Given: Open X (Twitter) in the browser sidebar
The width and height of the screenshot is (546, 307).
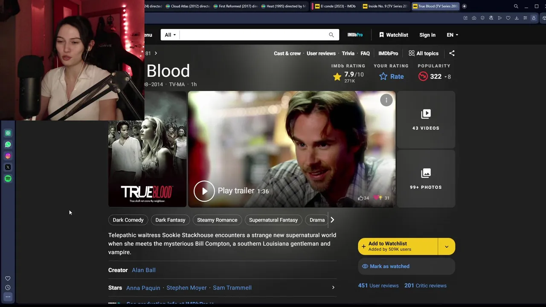Looking at the screenshot, I should (x=8, y=167).
